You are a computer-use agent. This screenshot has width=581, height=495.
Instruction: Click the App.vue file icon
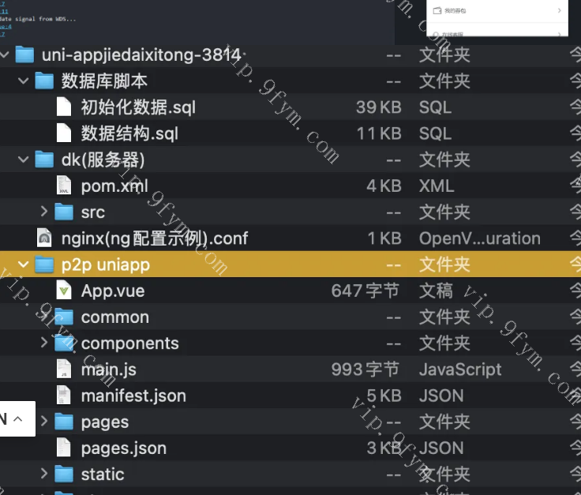(x=64, y=291)
